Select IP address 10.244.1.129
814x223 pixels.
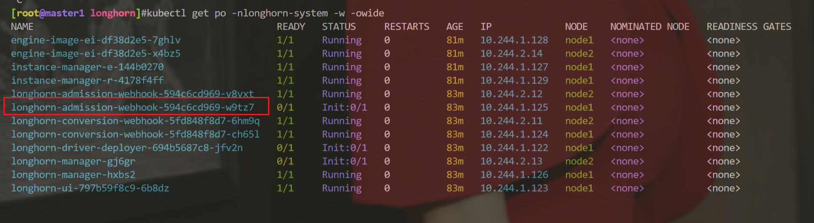(x=514, y=81)
